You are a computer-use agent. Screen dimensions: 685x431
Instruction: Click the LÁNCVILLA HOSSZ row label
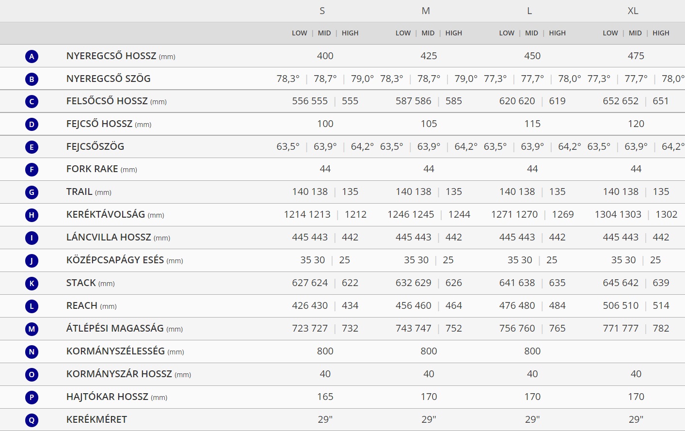click(118, 237)
